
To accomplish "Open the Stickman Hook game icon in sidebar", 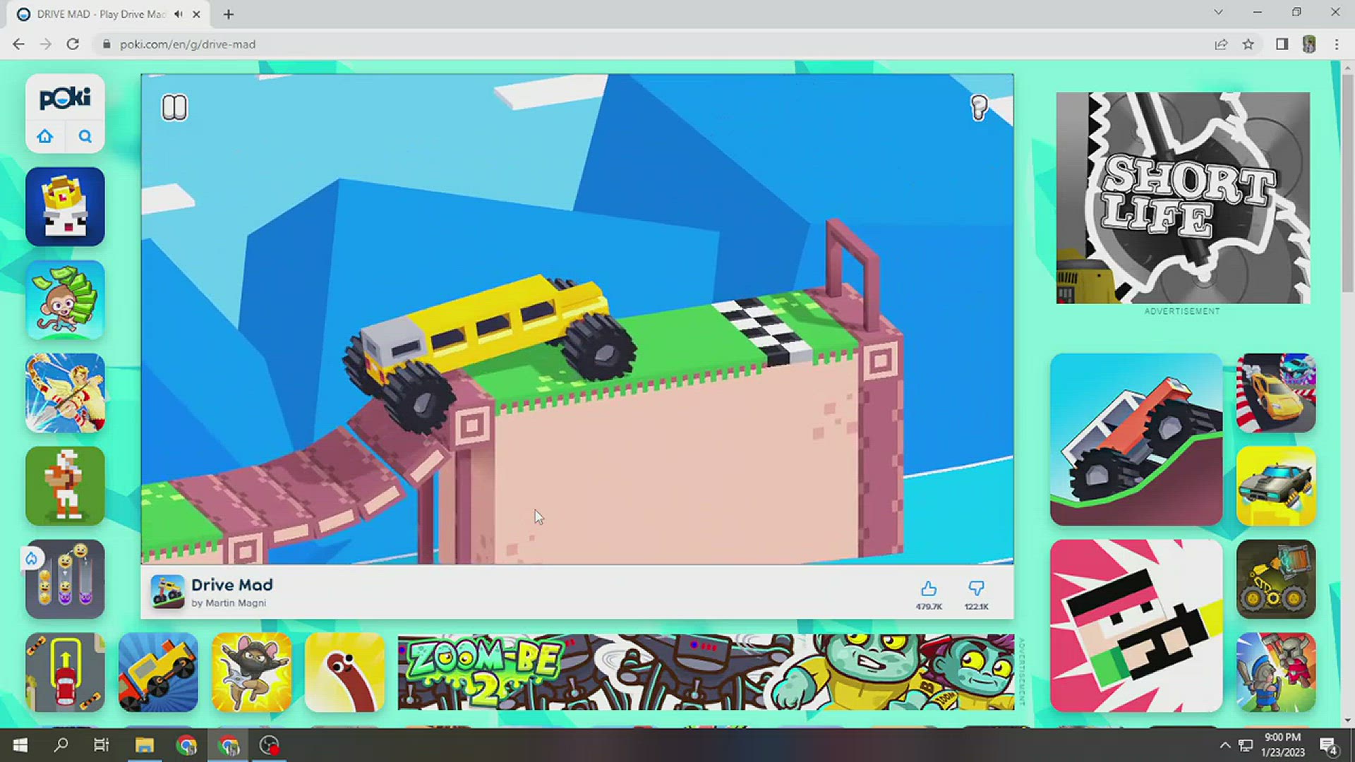I will tap(64, 393).
